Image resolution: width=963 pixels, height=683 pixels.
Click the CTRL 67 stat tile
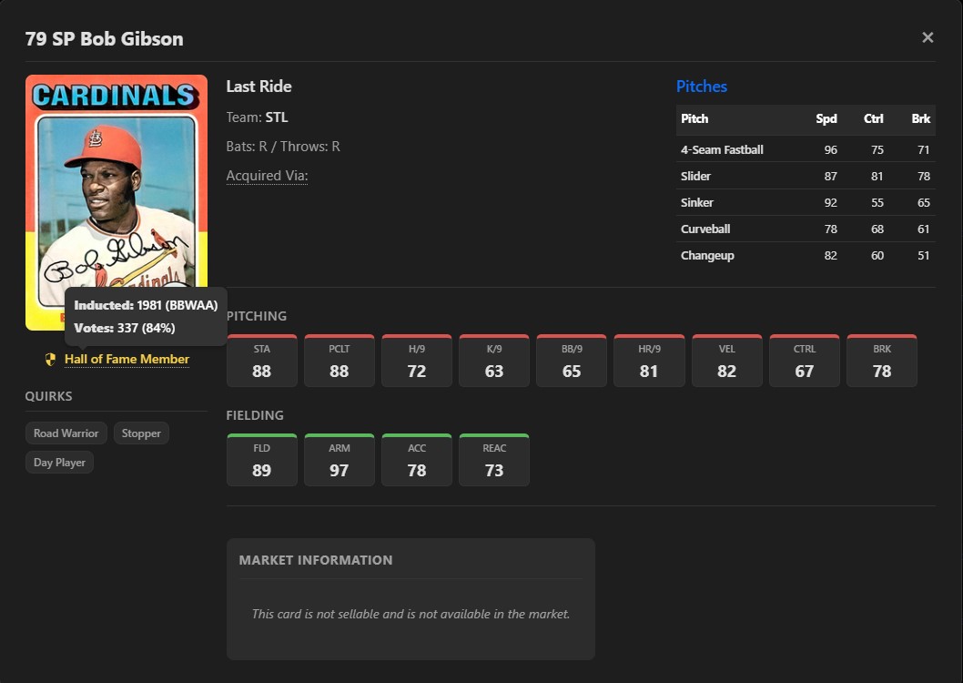[x=804, y=361]
